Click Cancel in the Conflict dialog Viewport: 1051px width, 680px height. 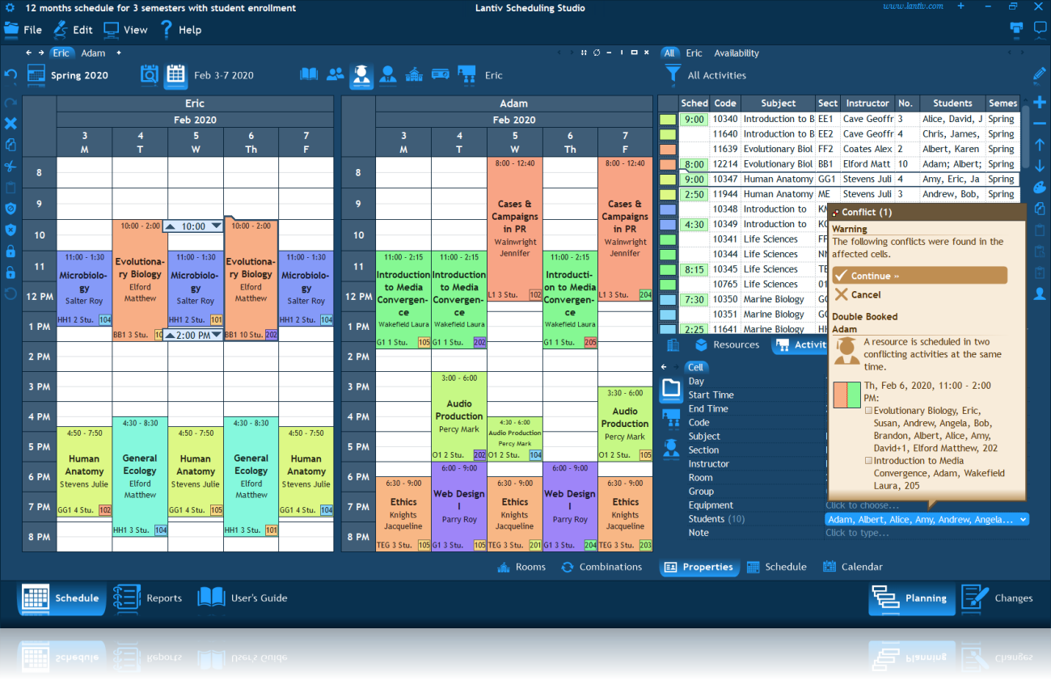pyautogui.click(x=858, y=295)
